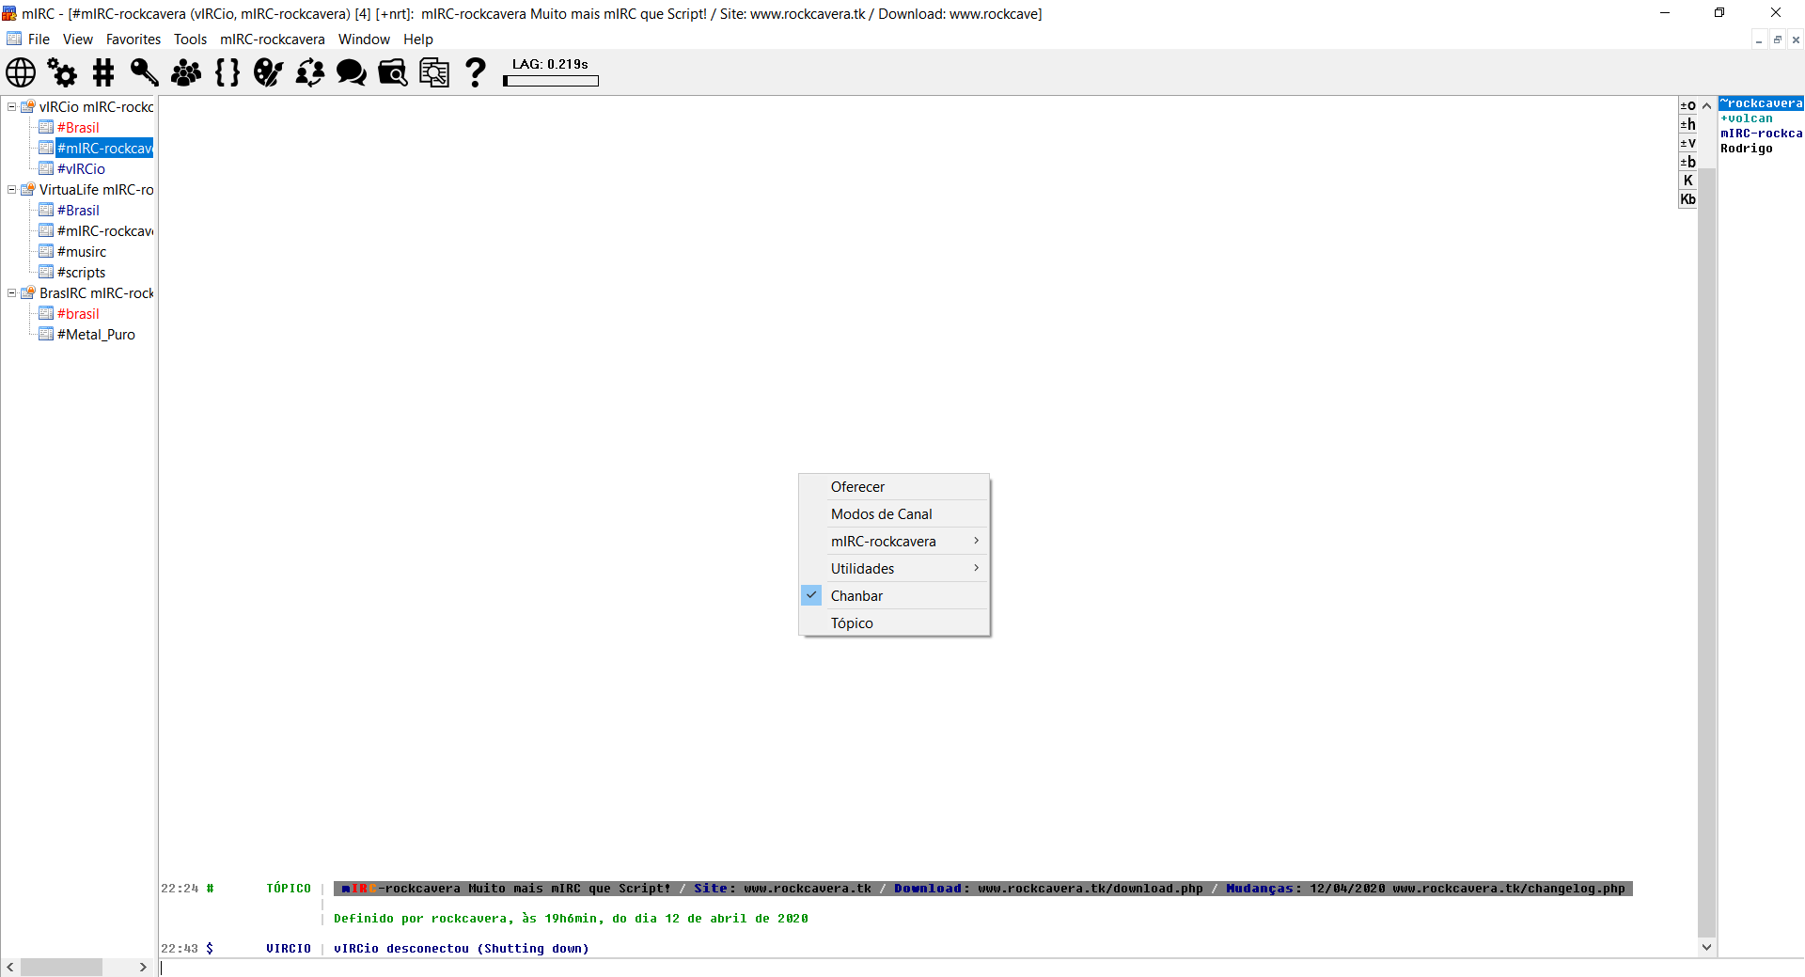Collapse the vIRCio server tree node
Image resolution: width=1805 pixels, height=977 pixels.
[12, 107]
